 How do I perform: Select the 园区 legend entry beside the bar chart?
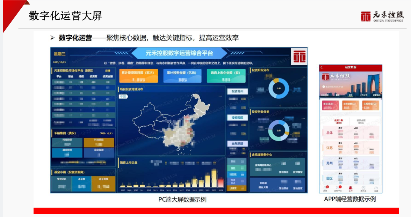point(236,168)
